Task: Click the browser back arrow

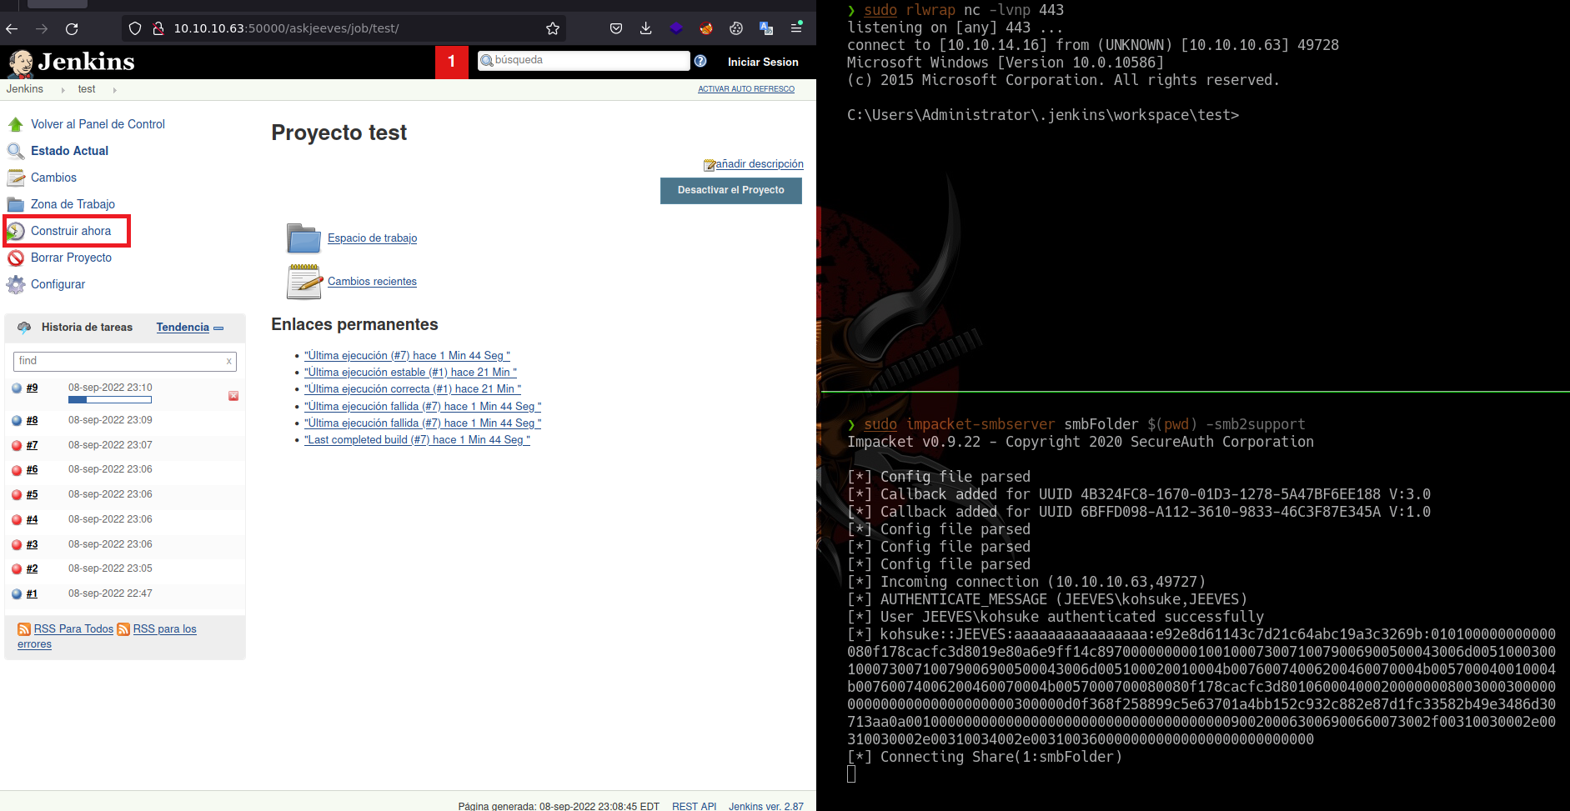Action: coord(12,28)
